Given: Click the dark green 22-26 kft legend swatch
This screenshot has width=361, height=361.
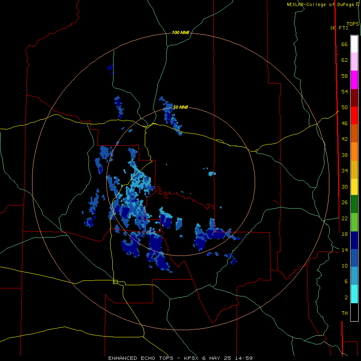Looking at the screenshot, I should tap(354, 204).
